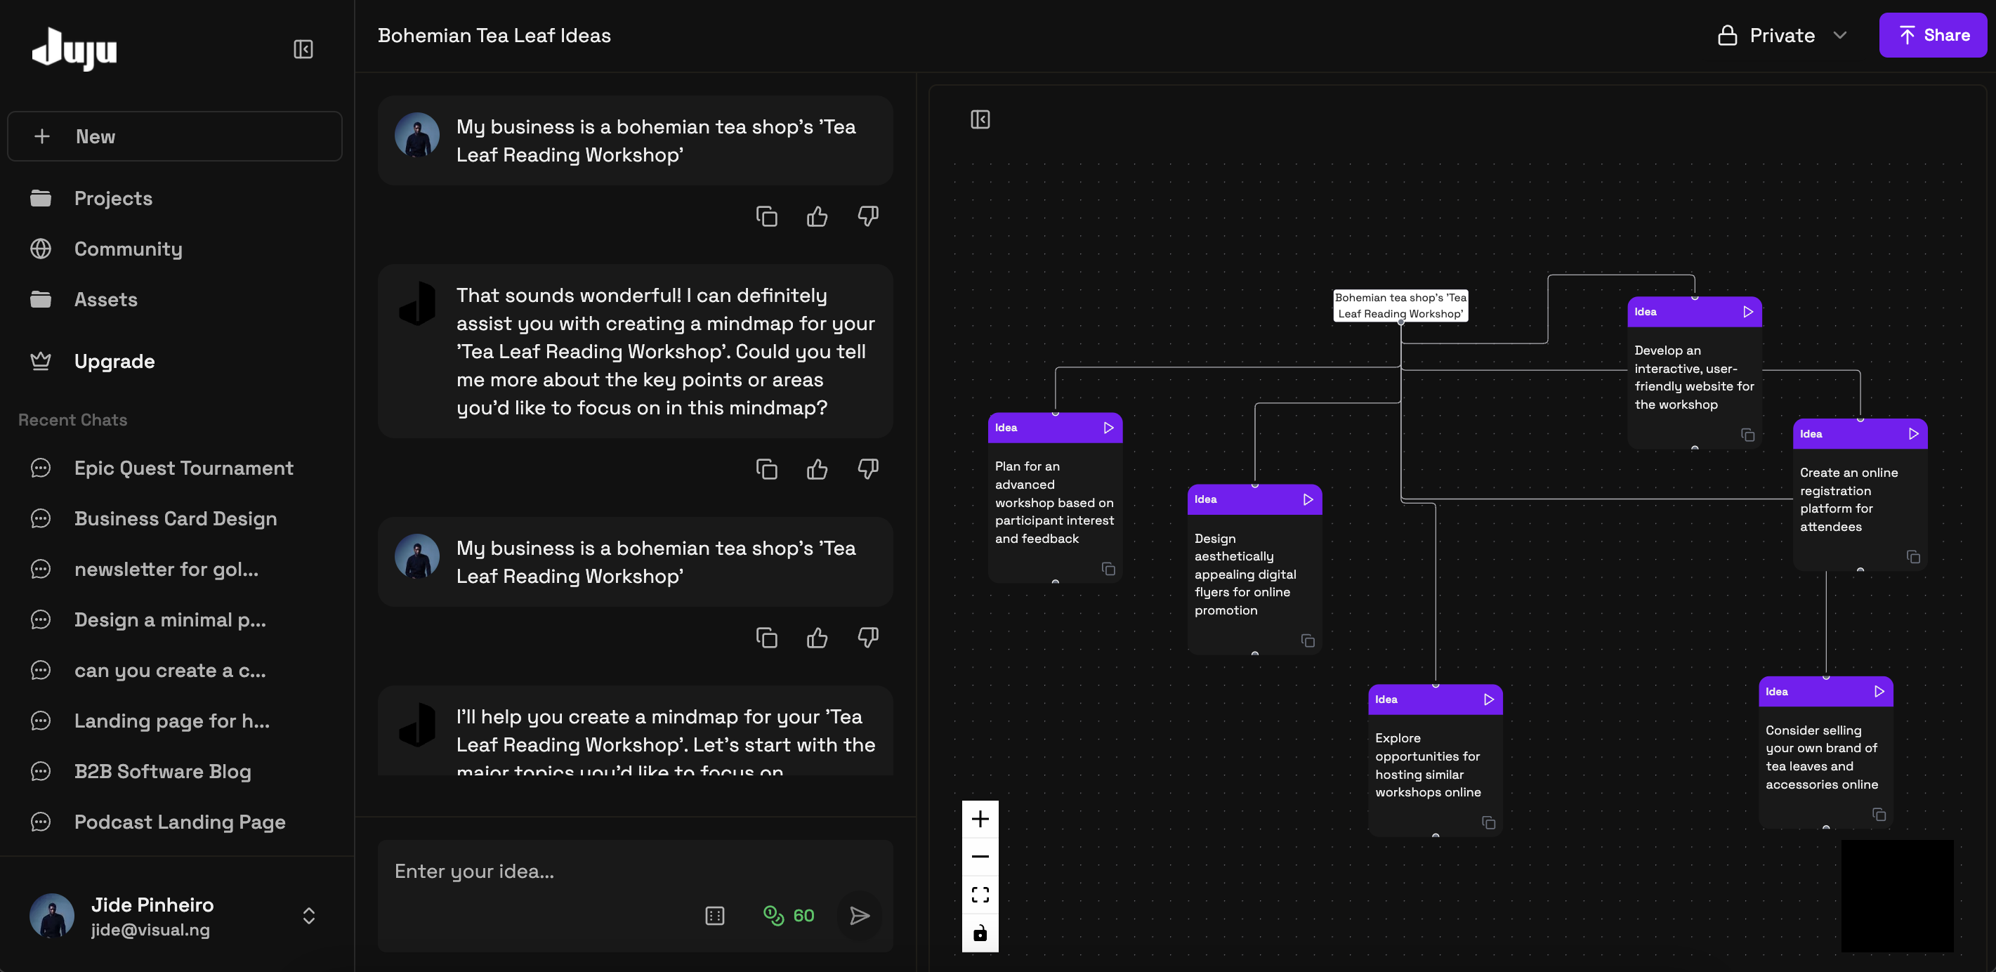
Task: Expand Jide Pinheiro account menu
Action: (x=308, y=917)
